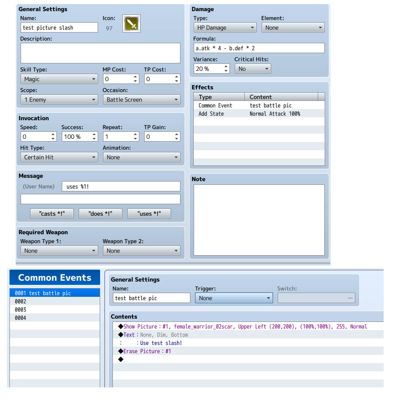
Task: Click the Repeat stepper field
Action: pyautogui.click(x=121, y=137)
